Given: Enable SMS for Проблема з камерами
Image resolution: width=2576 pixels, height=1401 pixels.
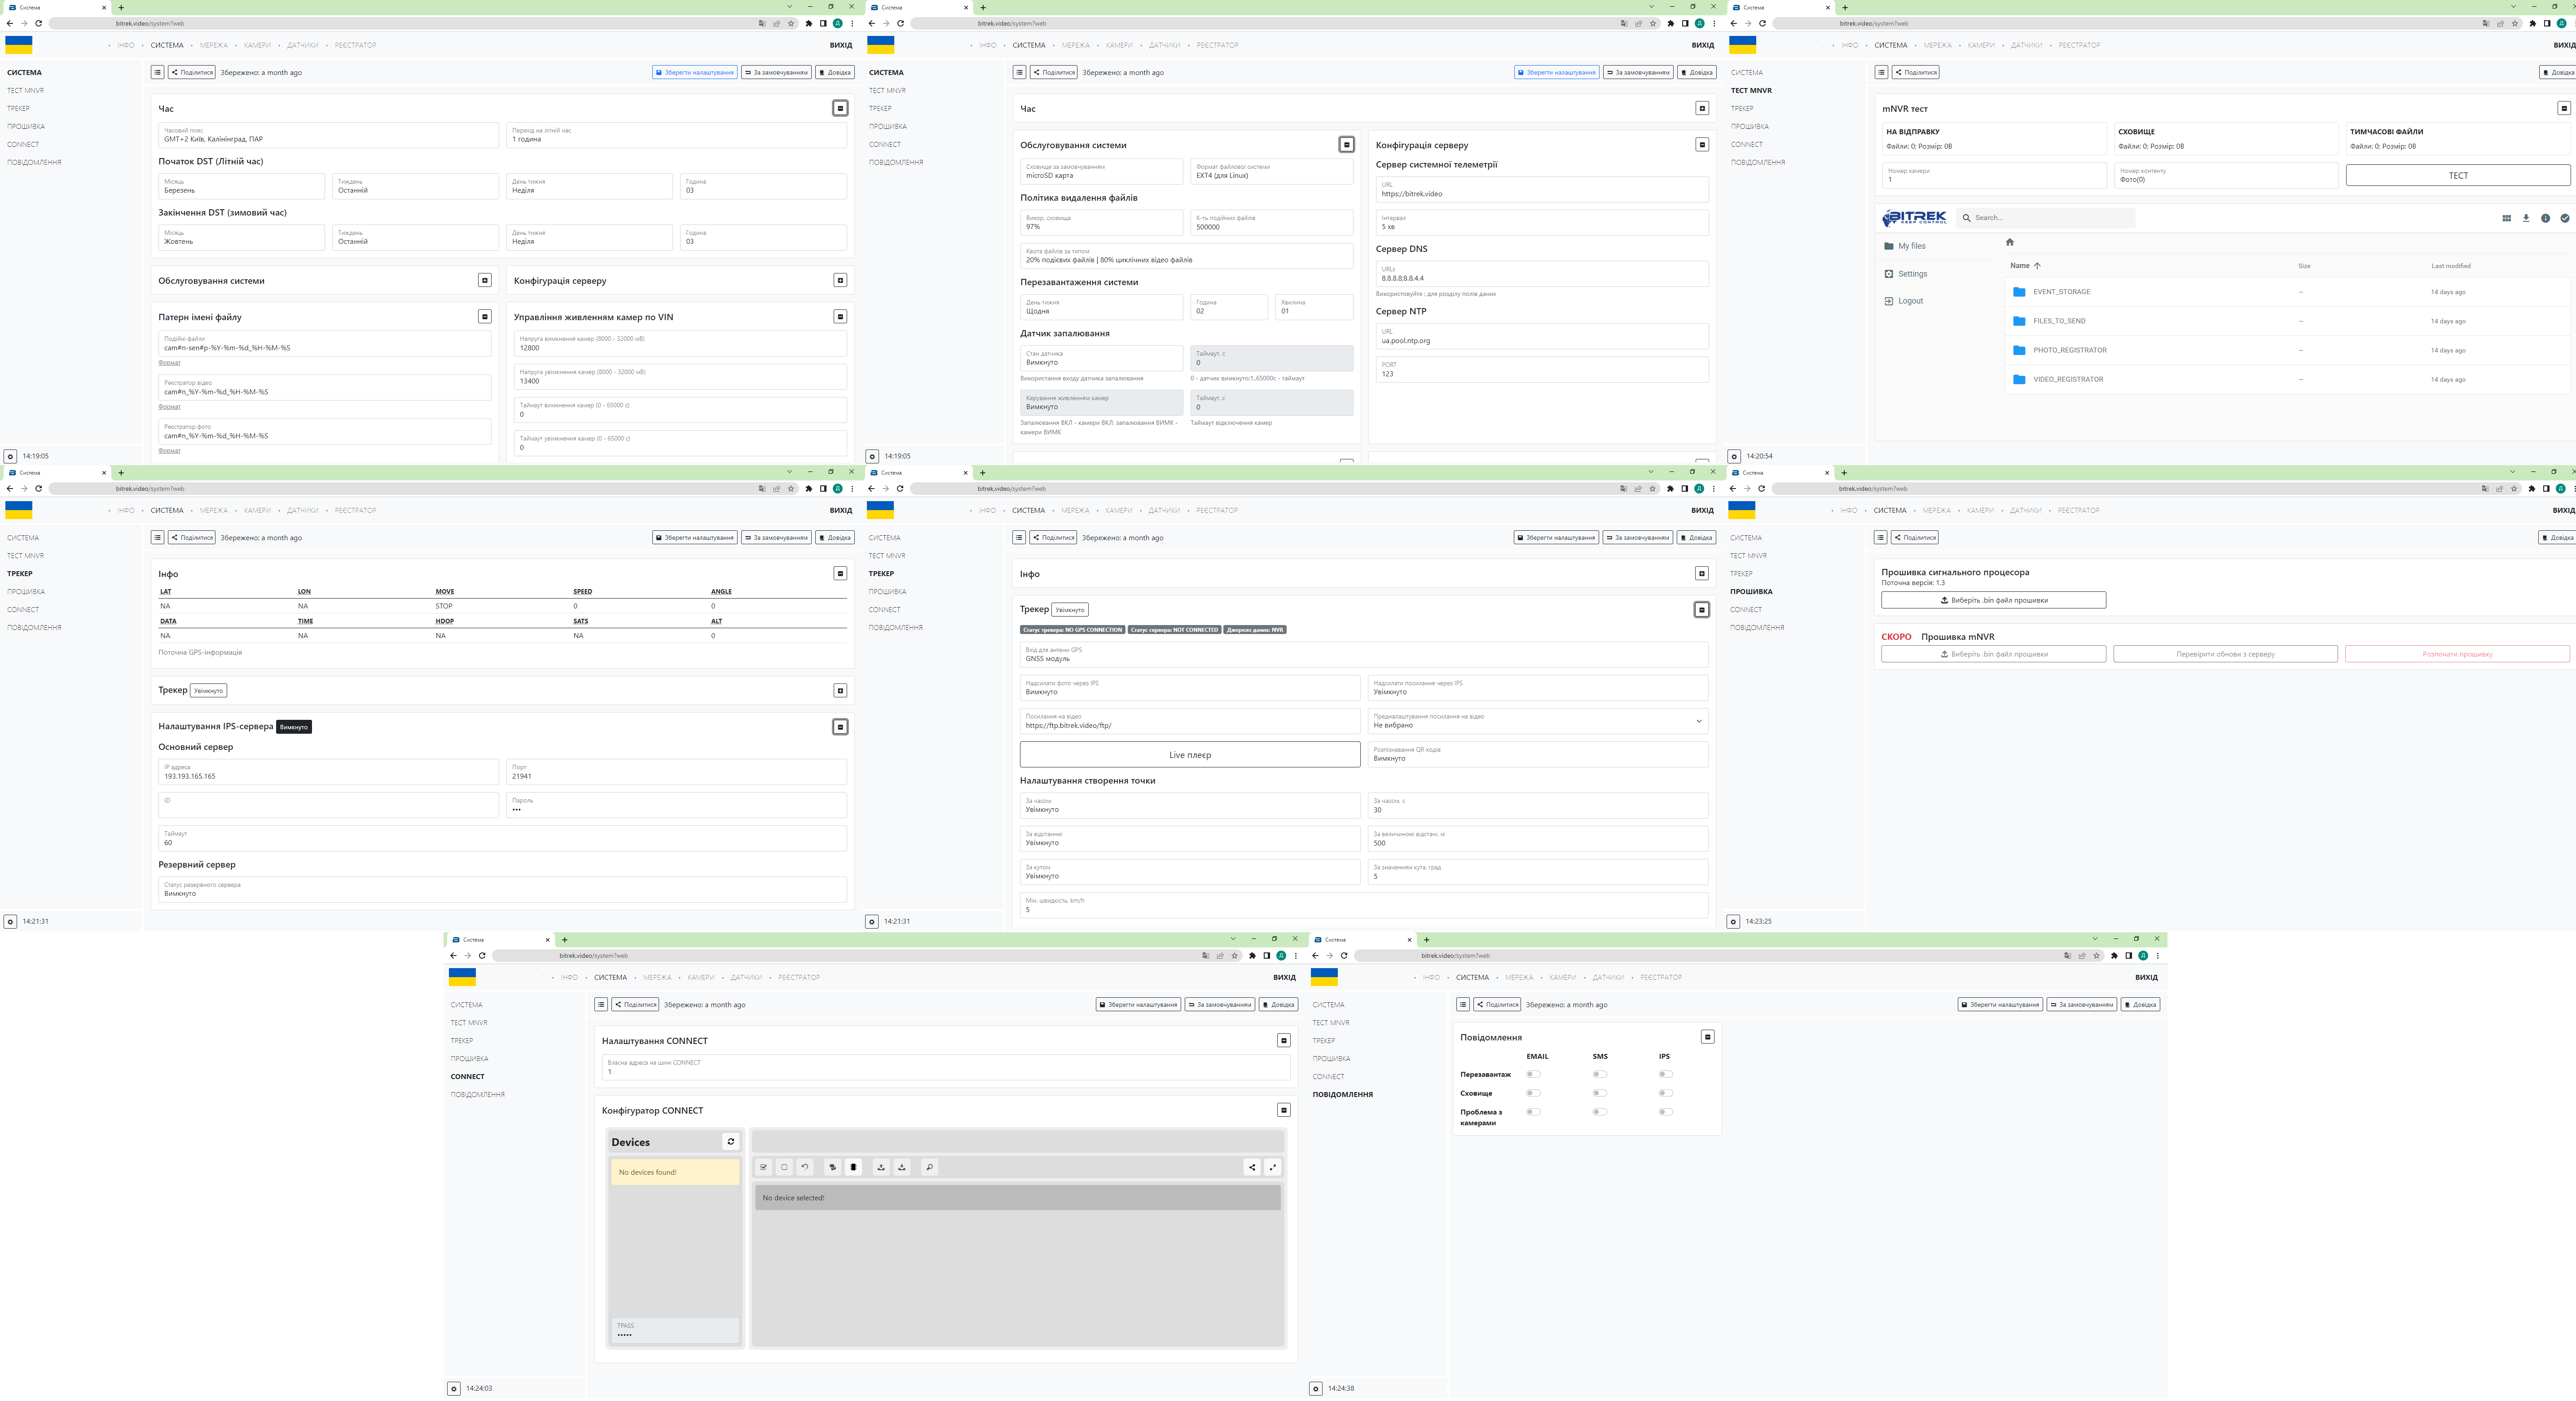Looking at the screenshot, I should (x=1600, y=1112).
